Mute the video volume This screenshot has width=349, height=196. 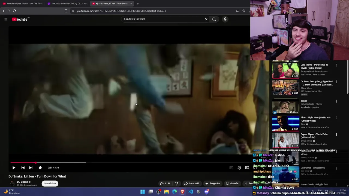(x=40, y=168)
